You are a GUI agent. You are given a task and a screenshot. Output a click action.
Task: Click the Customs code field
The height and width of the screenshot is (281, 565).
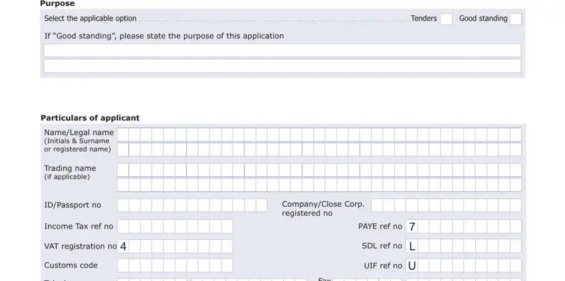coord(175,265)
